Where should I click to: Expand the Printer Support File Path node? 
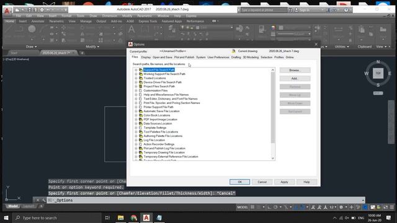point(136,107)
